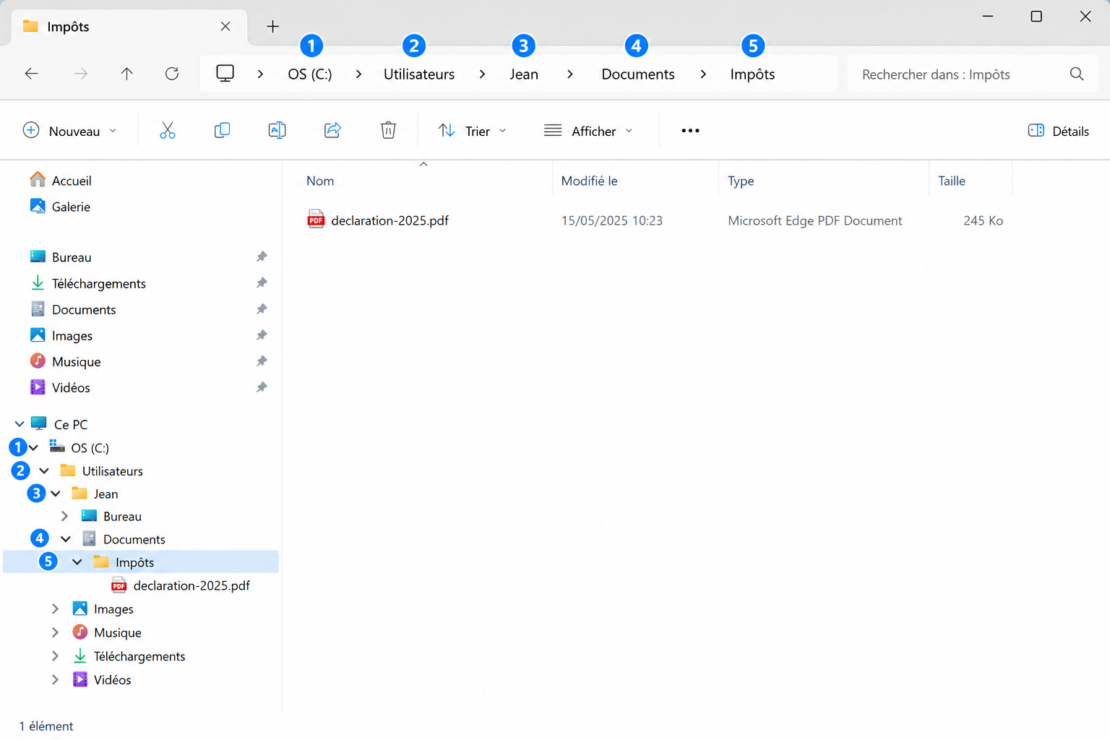Select the Impôts window tab
The image size is (1110, 740).
pos(129,27)
